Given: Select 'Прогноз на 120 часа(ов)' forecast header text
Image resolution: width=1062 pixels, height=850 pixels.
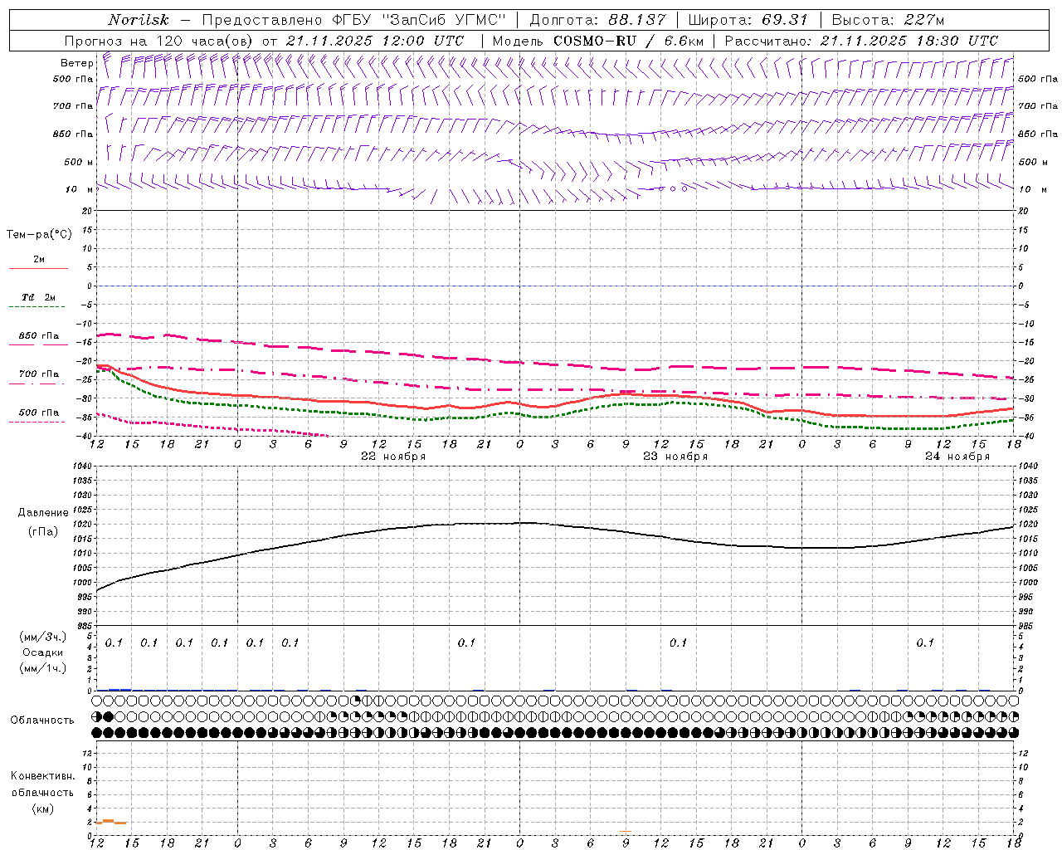Looking at the screenshot, I should coord(159,41).
